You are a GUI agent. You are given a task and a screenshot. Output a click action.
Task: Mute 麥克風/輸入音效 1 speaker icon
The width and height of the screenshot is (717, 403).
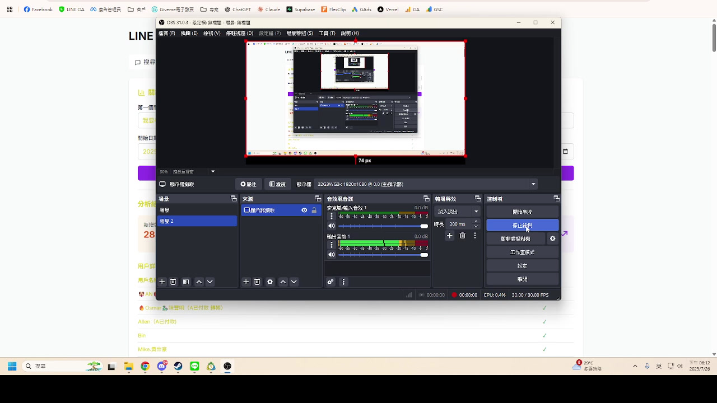pos(332,226)
